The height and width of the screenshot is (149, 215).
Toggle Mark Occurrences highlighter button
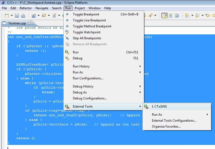click(164, 15)
